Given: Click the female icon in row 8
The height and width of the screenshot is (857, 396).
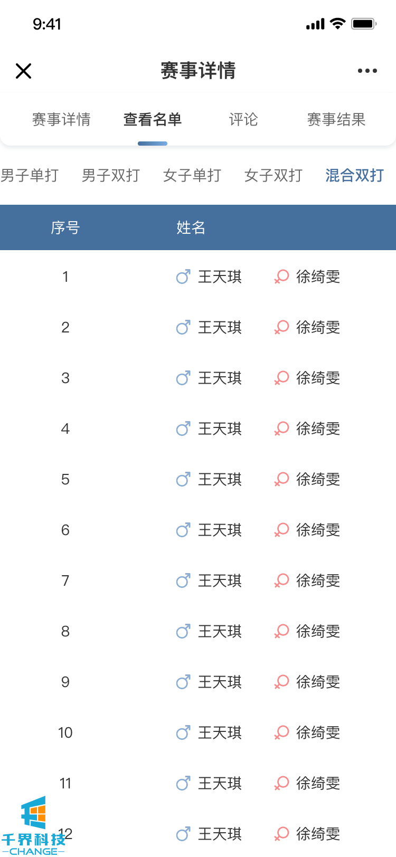Looking at the screenshot, I should [x=281, y=631].
